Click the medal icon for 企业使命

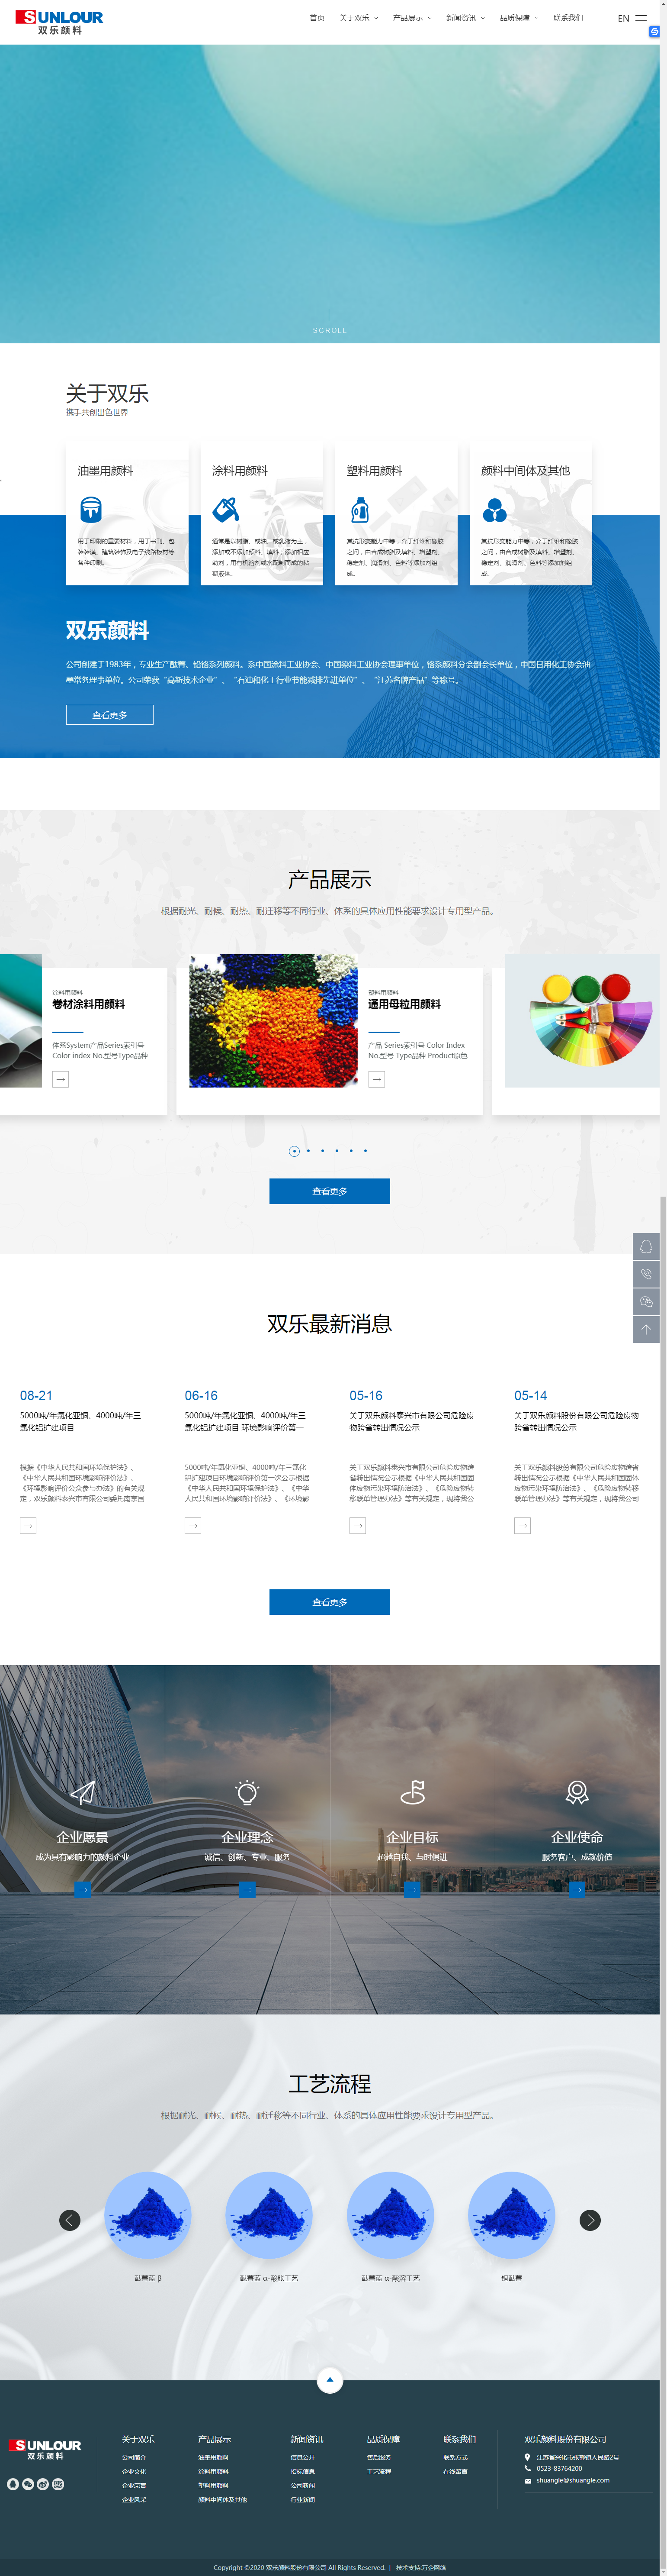point(577,1793)
